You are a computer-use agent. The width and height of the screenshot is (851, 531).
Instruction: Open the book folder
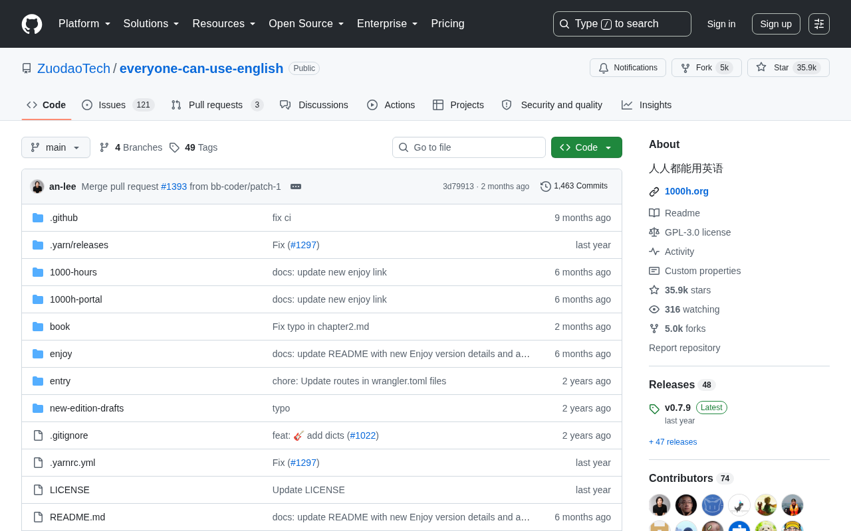(60, 327)
